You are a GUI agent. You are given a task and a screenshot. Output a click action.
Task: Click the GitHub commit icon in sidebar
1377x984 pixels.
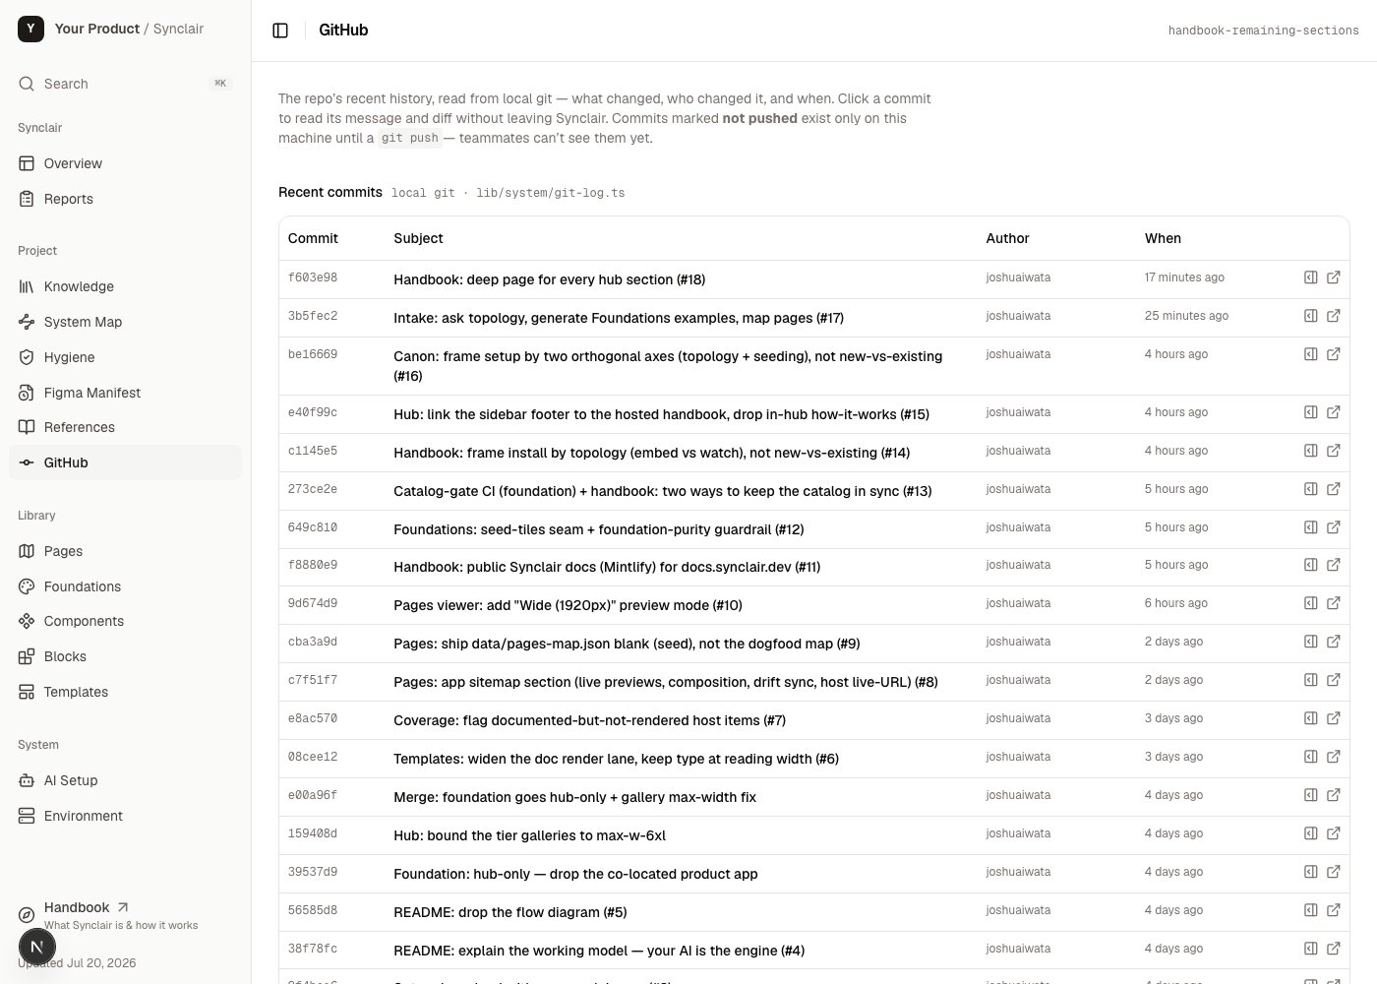coord(27,462)
